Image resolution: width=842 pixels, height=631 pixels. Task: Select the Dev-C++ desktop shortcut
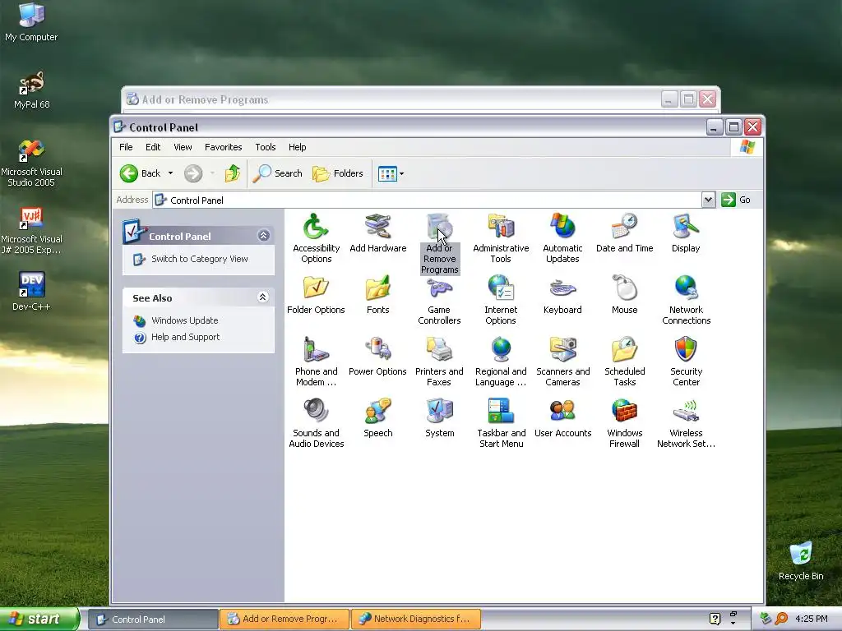click(31, 291)
